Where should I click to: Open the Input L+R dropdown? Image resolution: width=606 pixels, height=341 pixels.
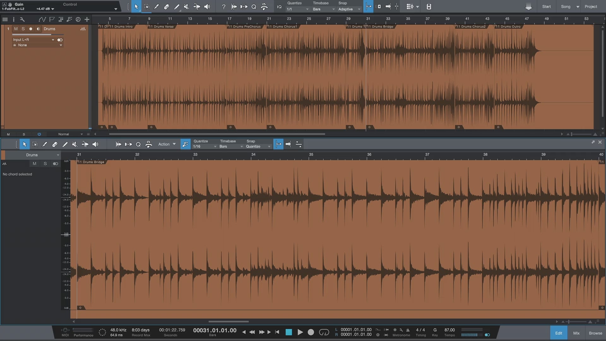point(33,40)
